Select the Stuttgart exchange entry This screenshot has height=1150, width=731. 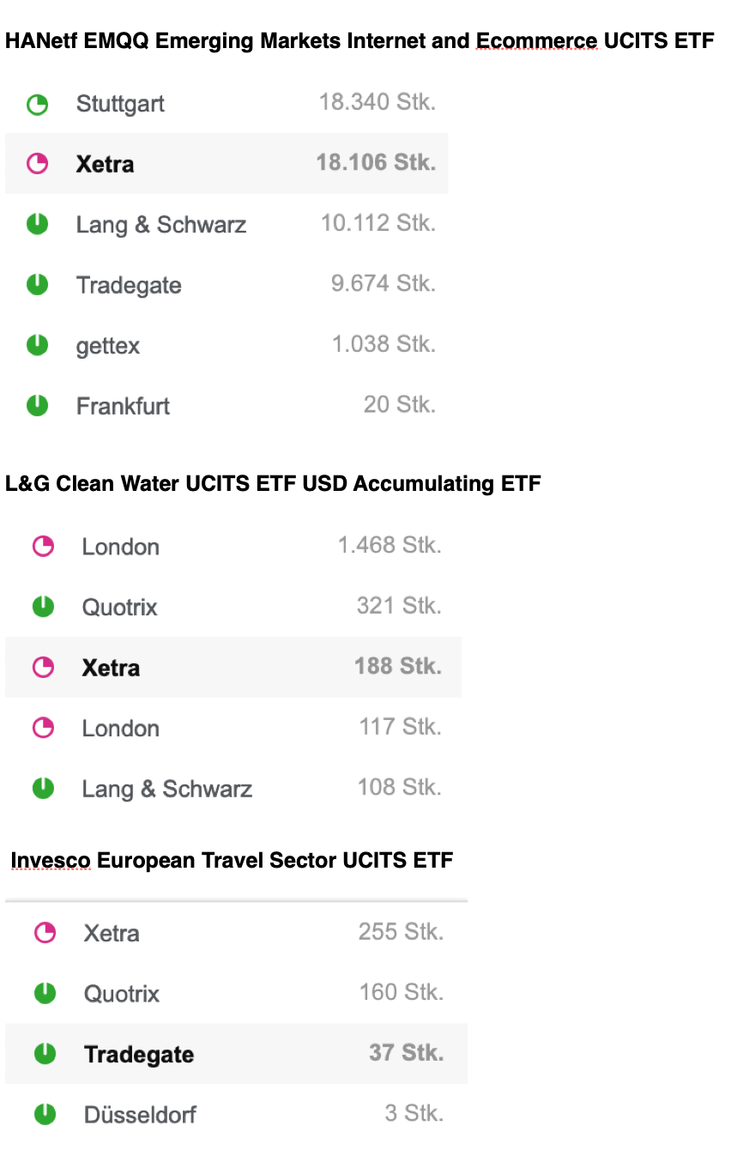(120, 105)
